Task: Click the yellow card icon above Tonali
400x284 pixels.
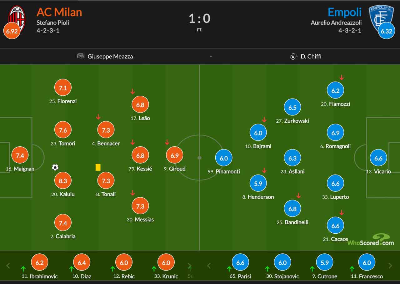Action: pos(98,167)
